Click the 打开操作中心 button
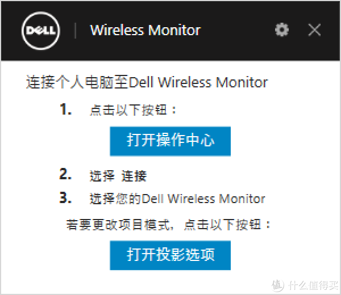341x295 pixels. click(x=170, y=141)
